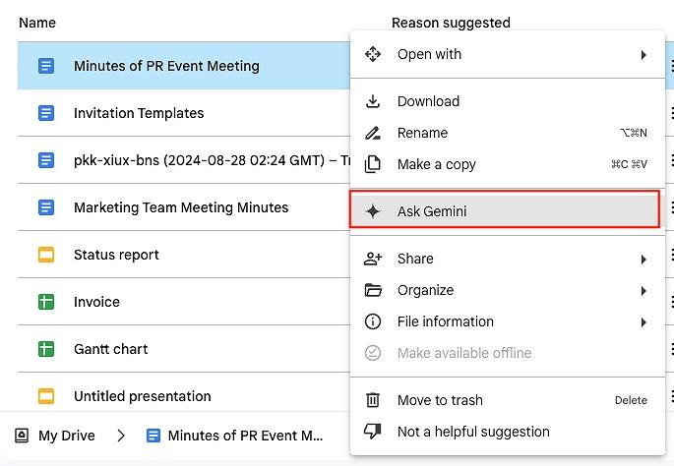674x466 pixels.
Task: Click the Rename pencil icon
Action: click(x=373, y=133)
